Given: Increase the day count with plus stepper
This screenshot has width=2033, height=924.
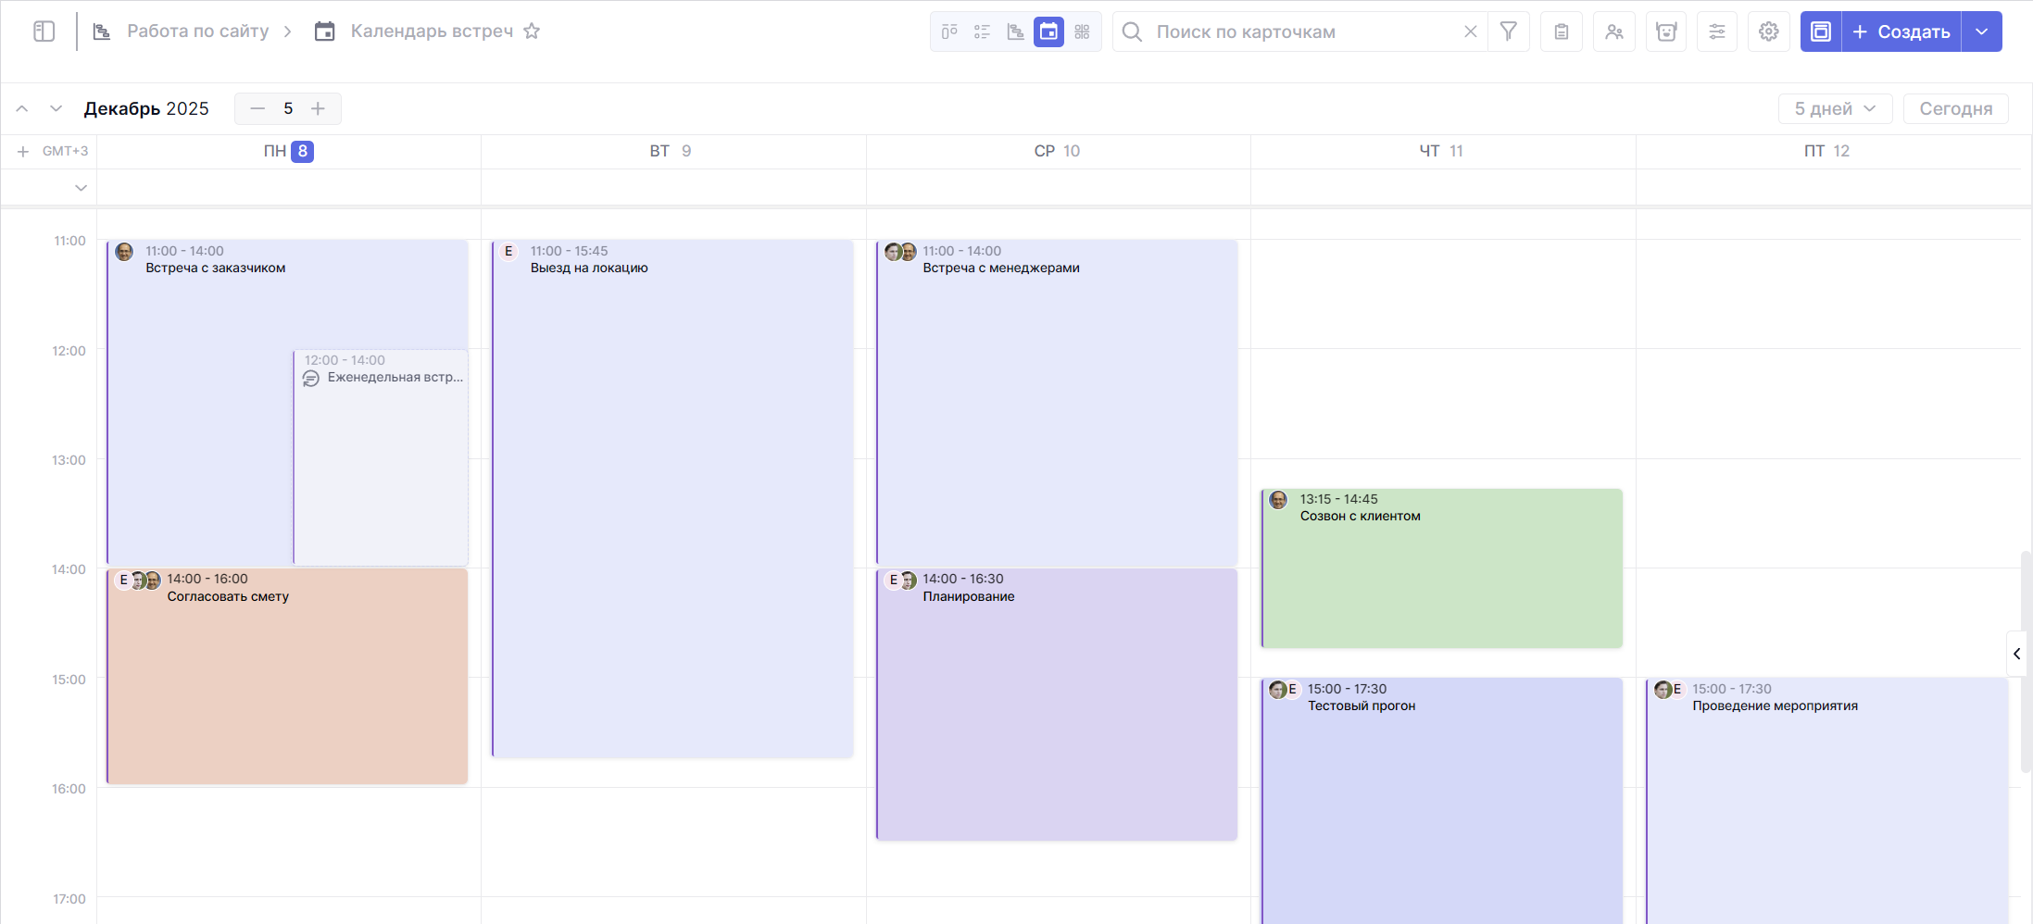Looking at the screenshot, I should 318,108.
